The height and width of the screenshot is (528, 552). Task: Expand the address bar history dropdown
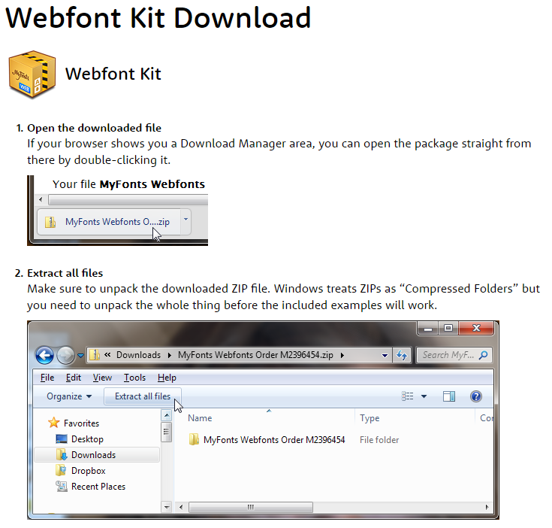385,355
